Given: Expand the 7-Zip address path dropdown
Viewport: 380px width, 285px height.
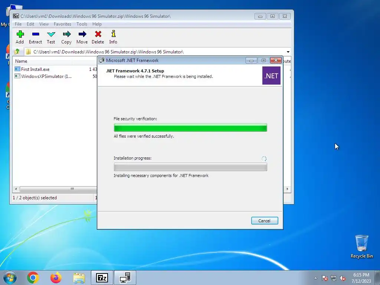Looking at the screenshot, I should (x=288, y=52).
